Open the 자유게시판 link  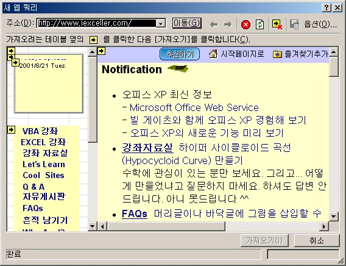(x=44, y=196)
